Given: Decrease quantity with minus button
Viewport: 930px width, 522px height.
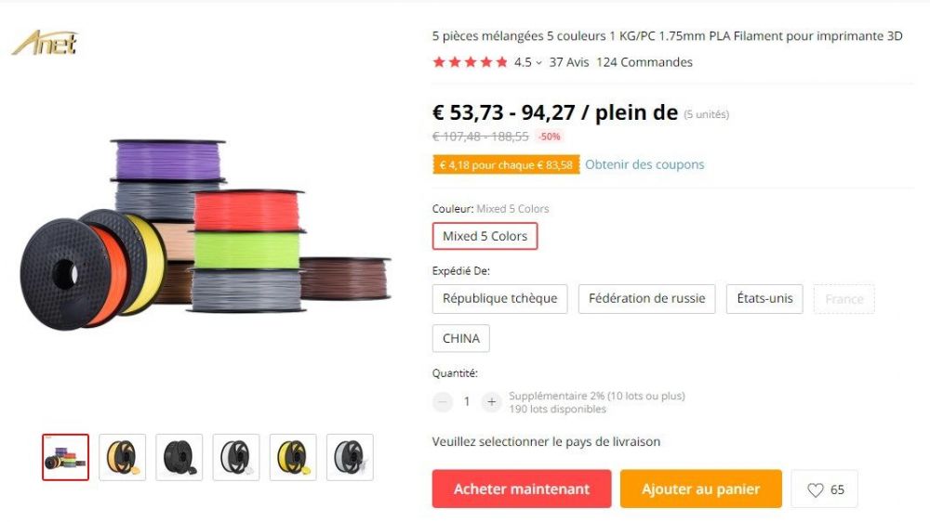Looking at the screenshot, I should point(443,402).
